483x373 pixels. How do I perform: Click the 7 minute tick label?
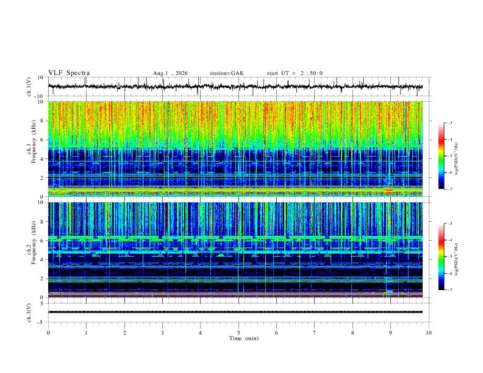[315, 333]
